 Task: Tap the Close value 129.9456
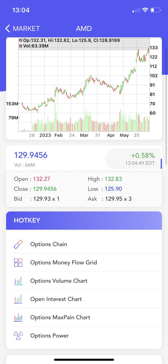click(45, 189)
